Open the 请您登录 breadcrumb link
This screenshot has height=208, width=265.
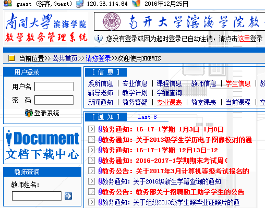[98, 58]
